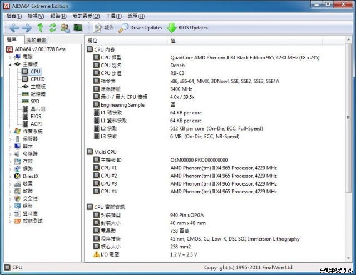The width and height of the screenshot is (356, 275).
Task: Click the vertical scrollbar thumb in details pane
Action: point(348,118)
